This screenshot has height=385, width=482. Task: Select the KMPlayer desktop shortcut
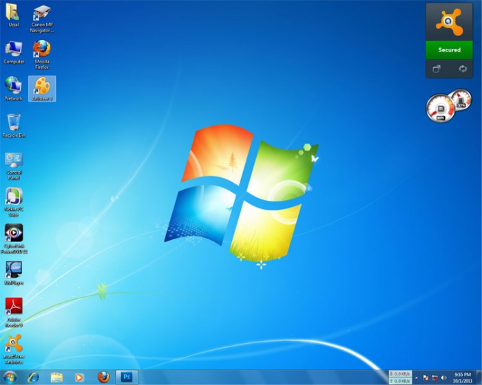click(14, 273)
